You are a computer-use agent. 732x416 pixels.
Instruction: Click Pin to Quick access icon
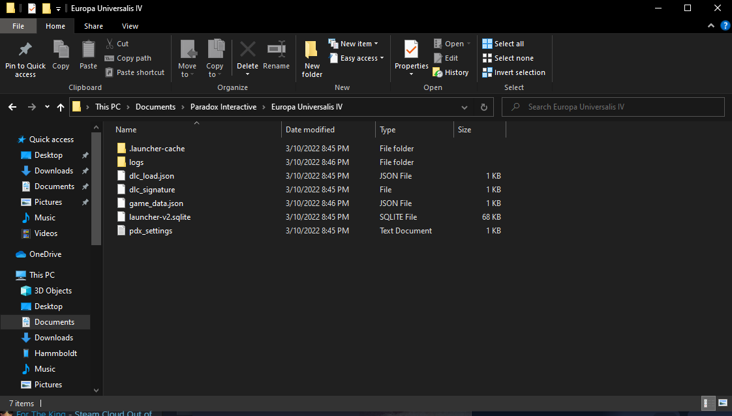tap(25, 50)
